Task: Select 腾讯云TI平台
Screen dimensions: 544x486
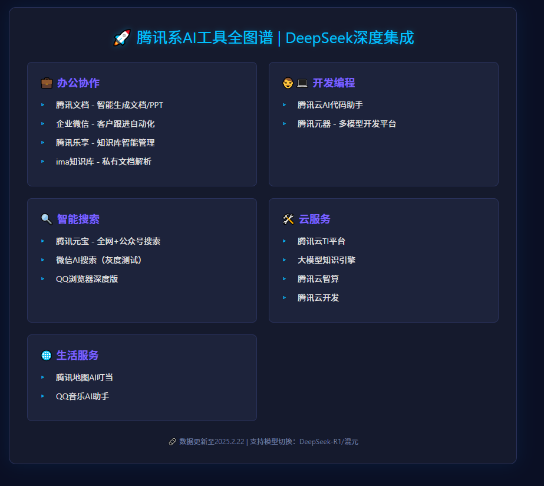Action: click(321, 241)
